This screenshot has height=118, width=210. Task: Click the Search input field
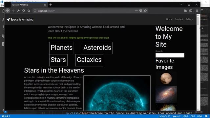[170, 55]
